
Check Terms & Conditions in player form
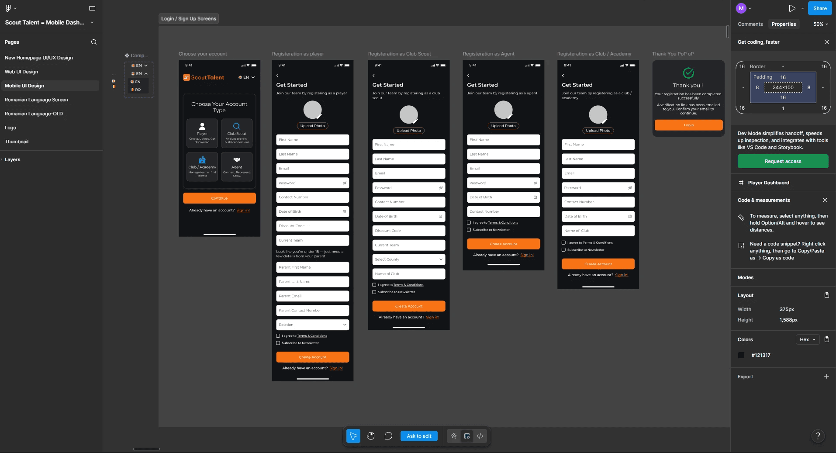278,336
